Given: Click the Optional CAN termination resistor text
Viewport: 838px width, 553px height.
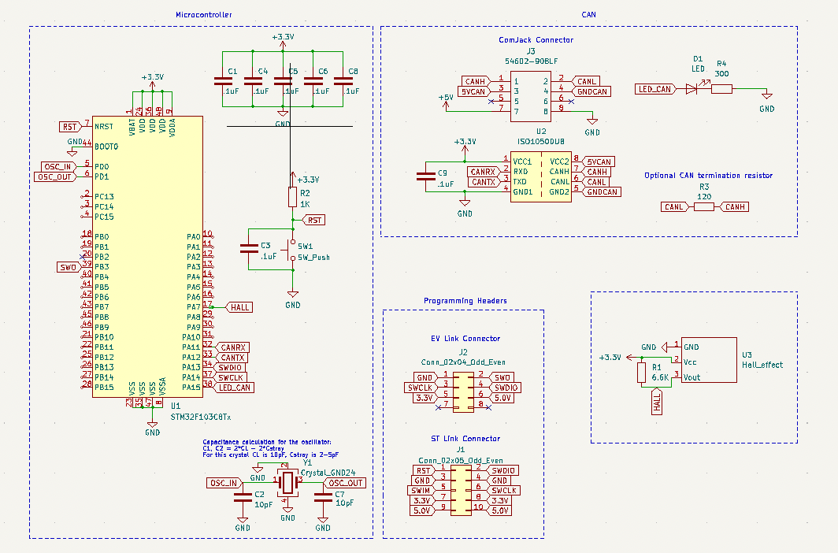Looking at the screenshot, I should [x=708, y=176].
